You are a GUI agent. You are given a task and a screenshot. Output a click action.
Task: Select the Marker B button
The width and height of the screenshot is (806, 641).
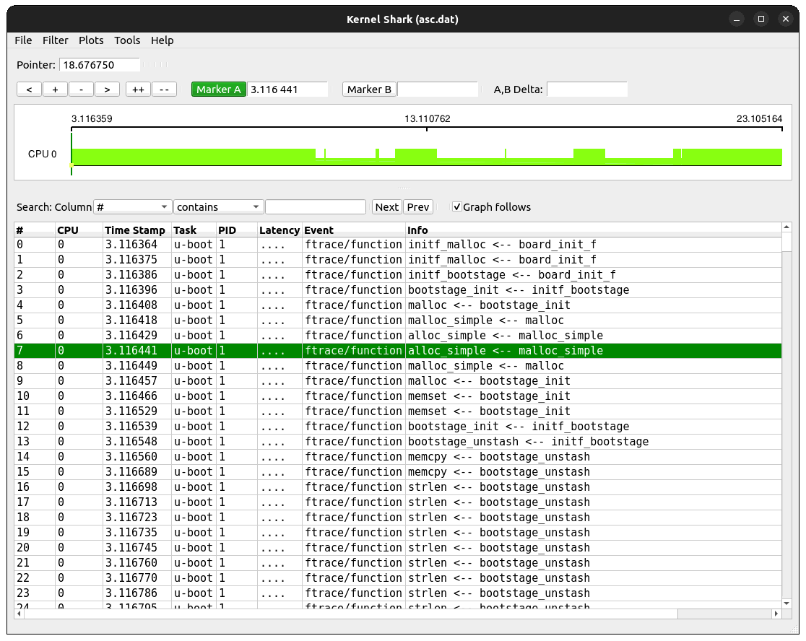click(x=369, y=90)
